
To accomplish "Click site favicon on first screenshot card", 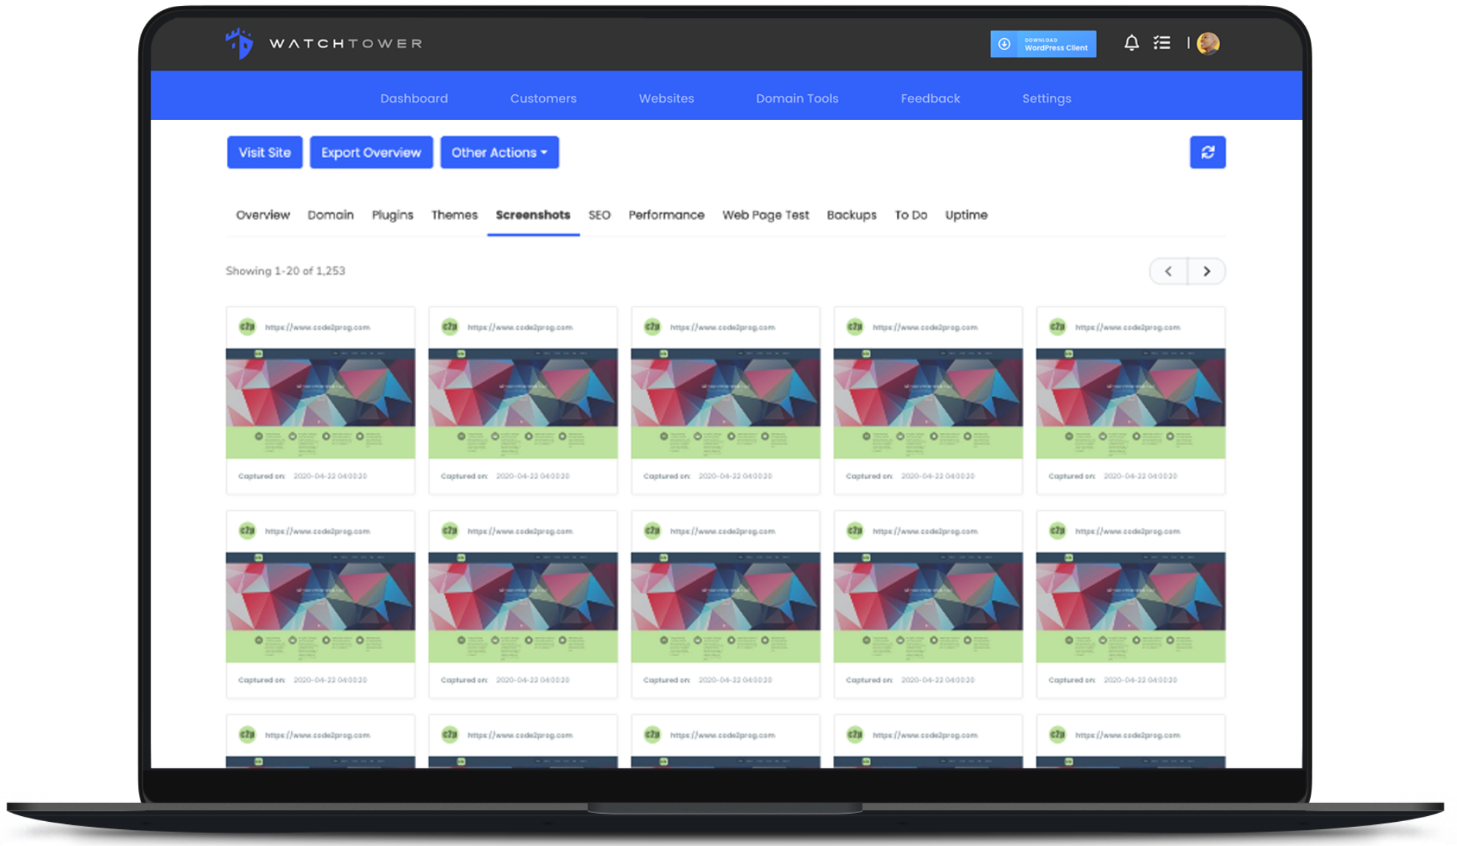I will coord(247,327).
